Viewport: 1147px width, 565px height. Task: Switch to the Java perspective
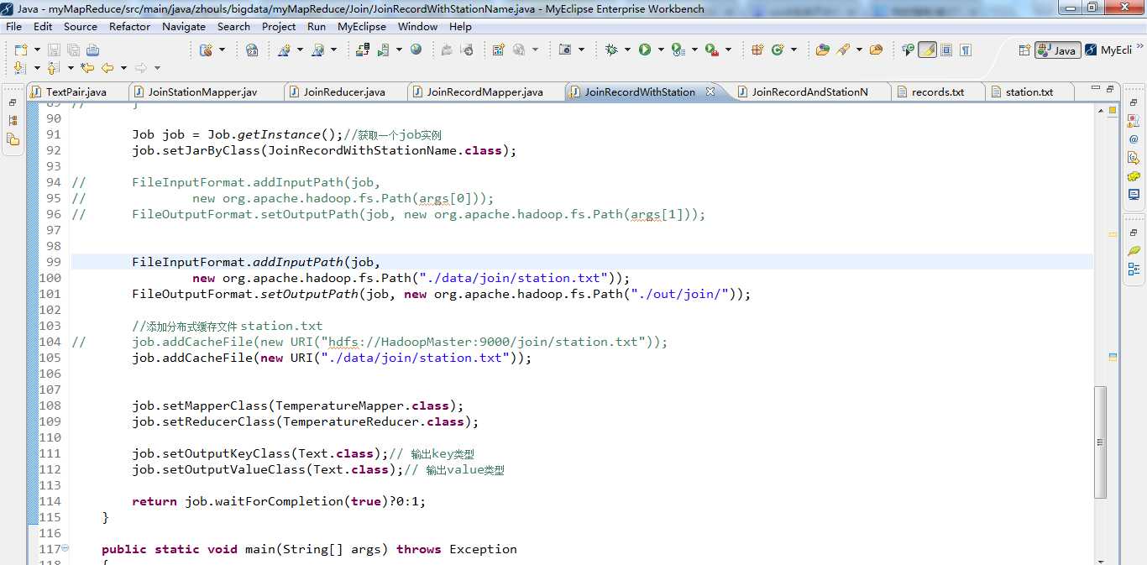click(x=1057, y=50)
